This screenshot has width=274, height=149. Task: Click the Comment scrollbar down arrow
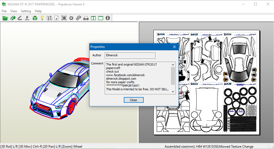click(173, 92)
